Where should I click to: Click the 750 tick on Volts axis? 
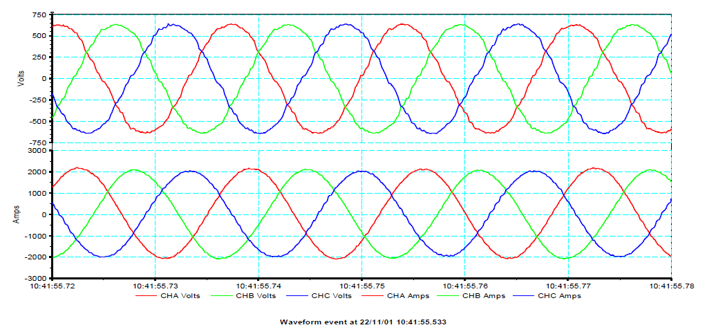40,15
